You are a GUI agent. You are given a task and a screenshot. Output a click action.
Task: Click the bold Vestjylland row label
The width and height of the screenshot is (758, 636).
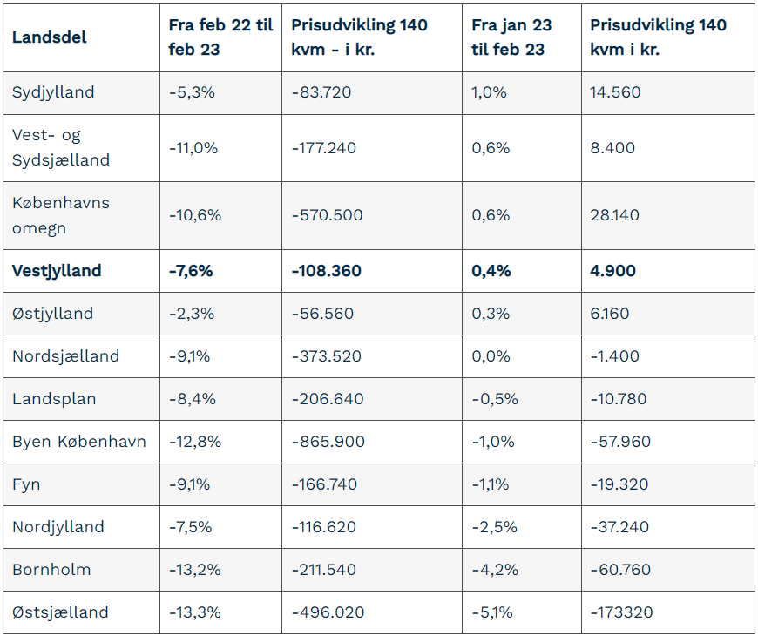57,271
